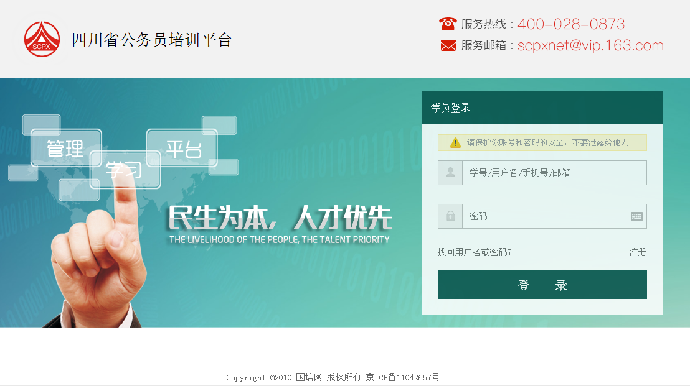The width and height of the screenshot is (690, 386).
Task: Click the red SCPX logo
Action: (x=42, y=39)
